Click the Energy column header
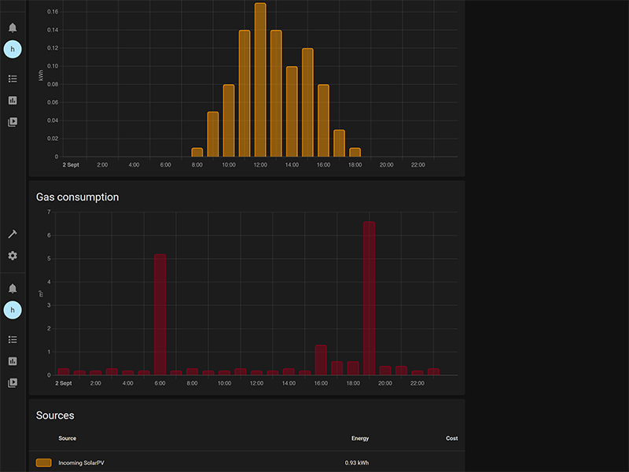 [x=360, y=438]
